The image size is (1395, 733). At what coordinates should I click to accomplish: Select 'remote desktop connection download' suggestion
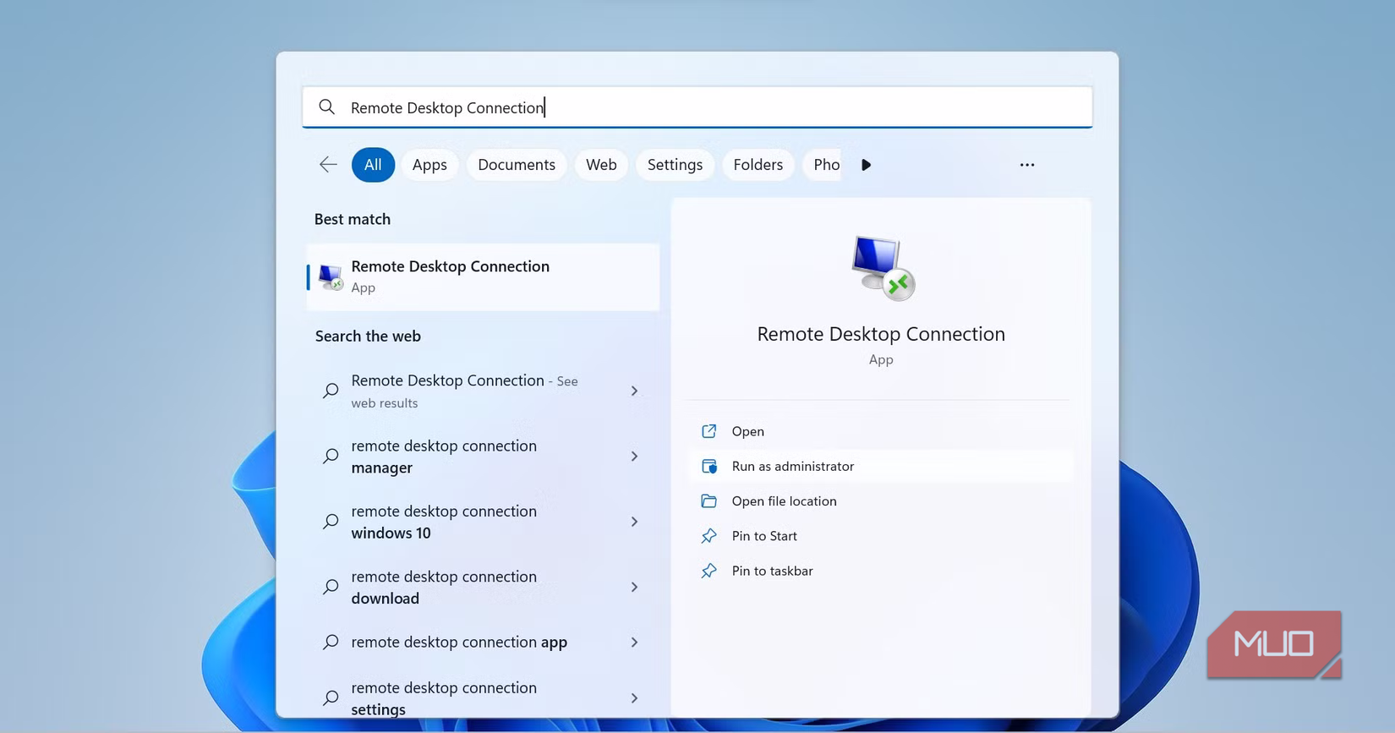coord(483,587)
